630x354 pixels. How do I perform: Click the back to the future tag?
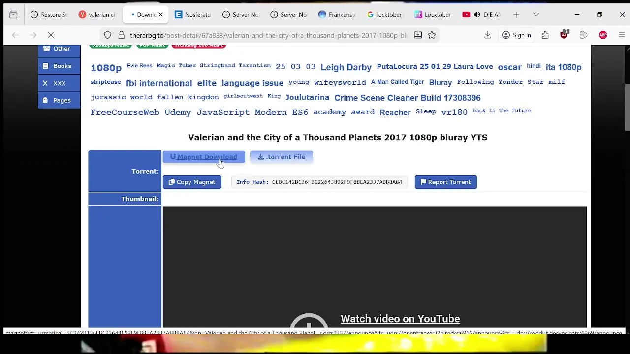click(x=502, y=111)
